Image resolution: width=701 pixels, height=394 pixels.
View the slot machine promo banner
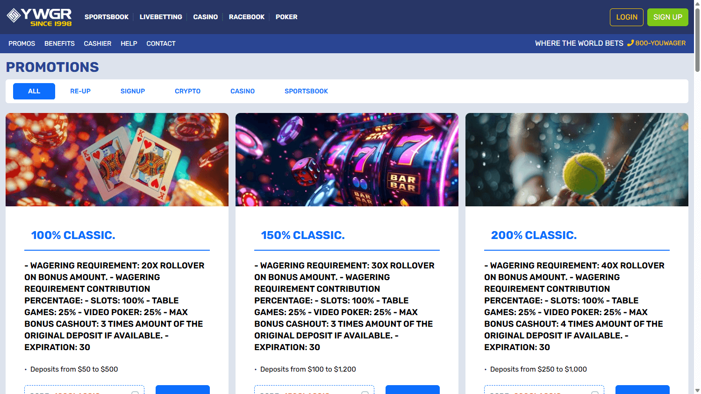tap(346, 159)
